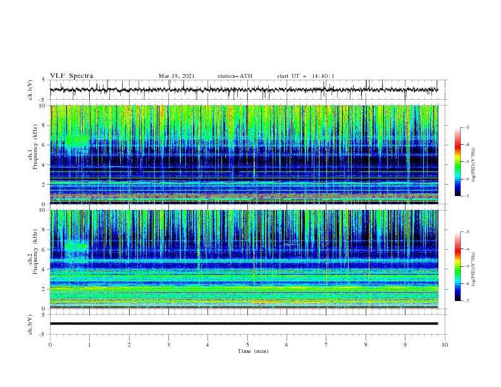Click the ch.2 colorbar "log(PSD)(V²/Hz)" label
This screenshot has width=501, height=387.
pyautogui.click(x=473, y=269)
